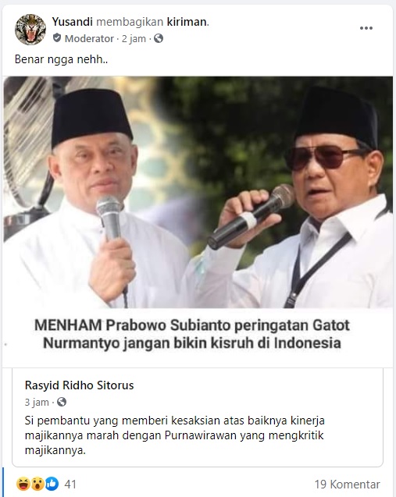Open the shared kiriman link
The image size is (396, 497).
tap(187, 22)
